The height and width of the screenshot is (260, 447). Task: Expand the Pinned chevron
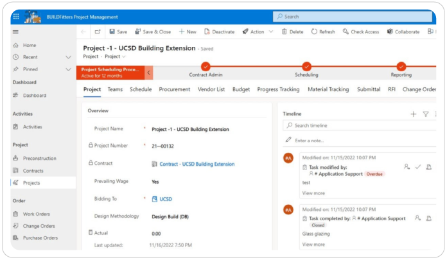pyautogui.click(x=69, y=69)
